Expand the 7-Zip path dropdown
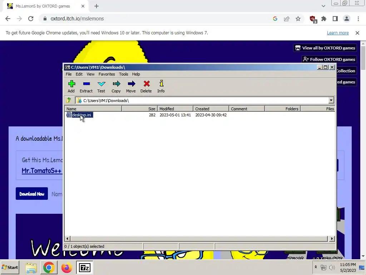The height and width of the screenshot is (275, 366). point(331,100)
